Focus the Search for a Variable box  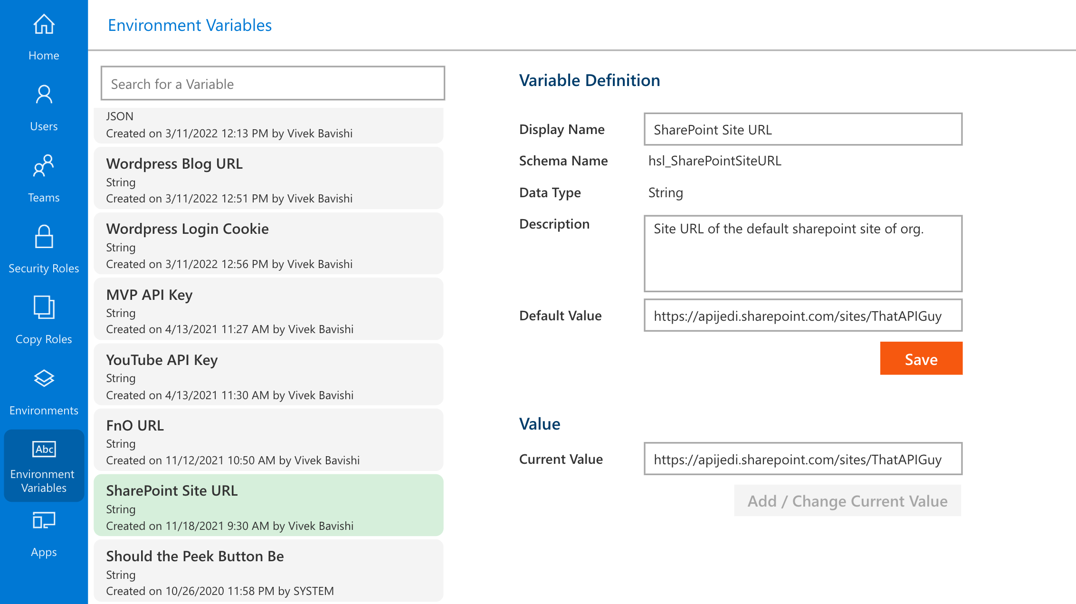pyautogui.click(x=273, y=84)
